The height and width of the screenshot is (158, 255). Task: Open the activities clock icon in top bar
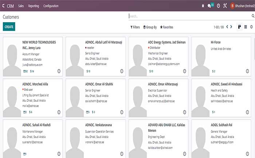[x=219, y=6]
